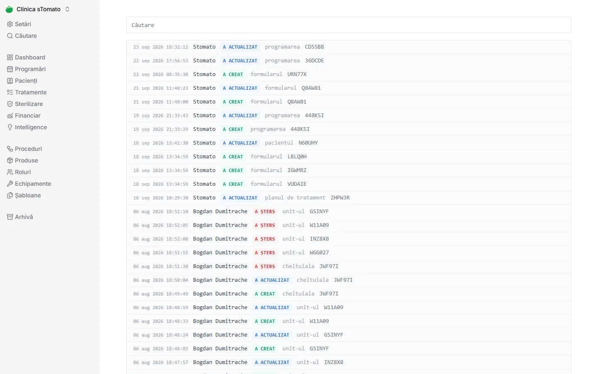The image size is (598, 374).
Task: Click the Căutare magnifier icon in sidebar
Action: click(x=10, y=36)
